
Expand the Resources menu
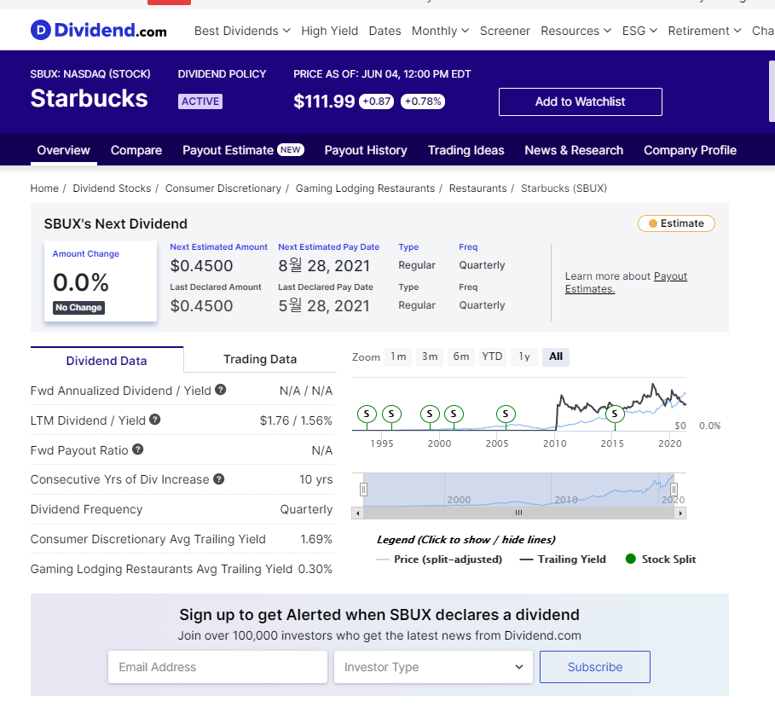(x=575, y=31)
